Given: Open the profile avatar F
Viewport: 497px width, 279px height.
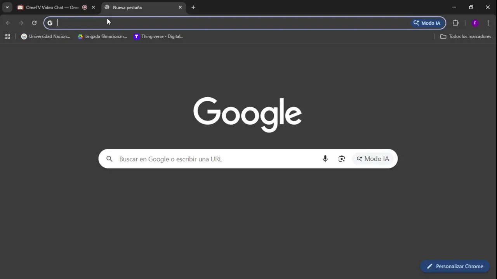Looking at the screenshot, I should click(474, 23).
